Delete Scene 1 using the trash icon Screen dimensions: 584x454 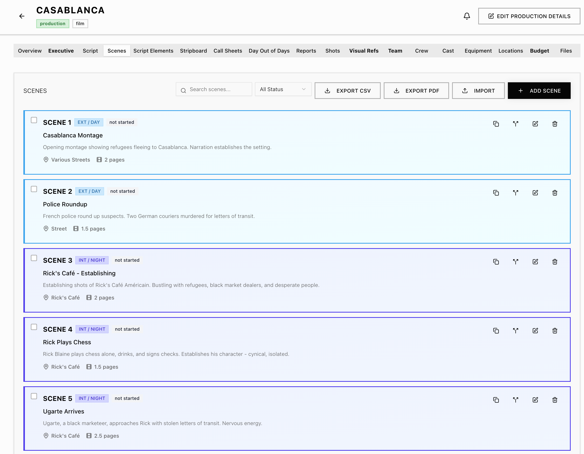555,124
